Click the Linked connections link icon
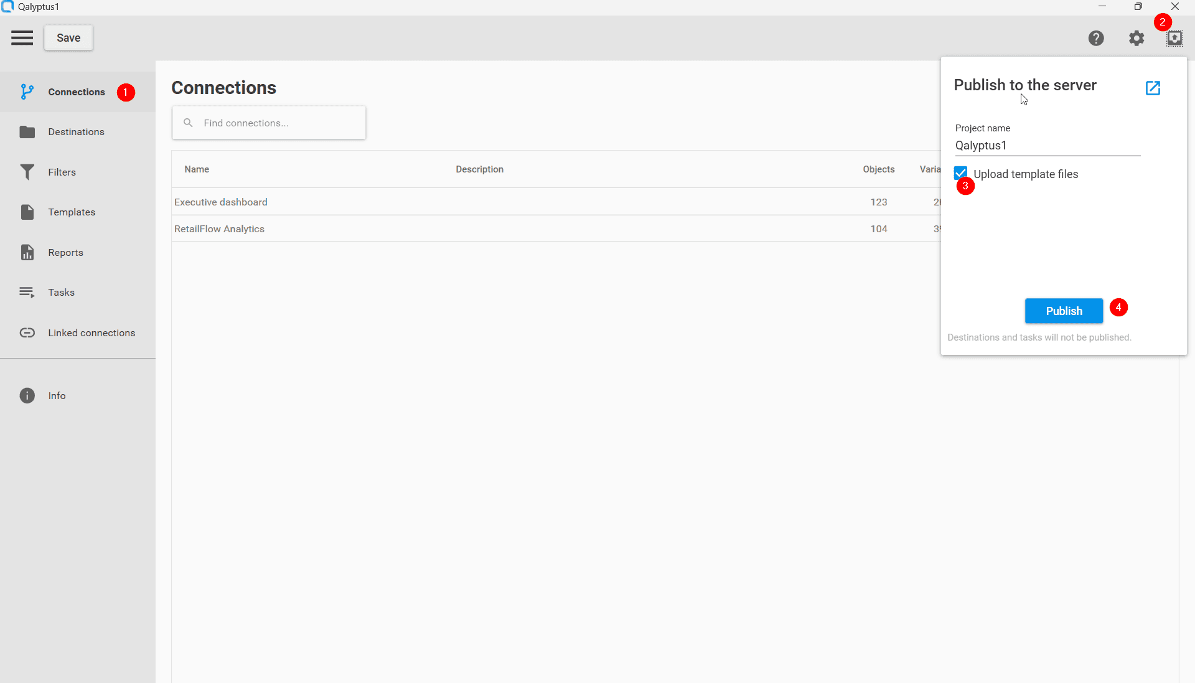 [27, 333]
